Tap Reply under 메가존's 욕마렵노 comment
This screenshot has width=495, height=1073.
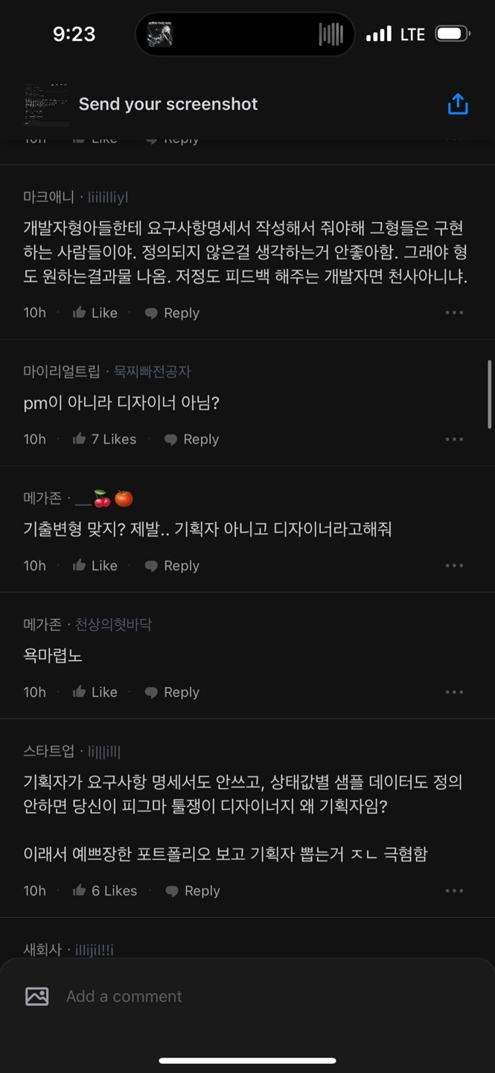coord(182,691)
